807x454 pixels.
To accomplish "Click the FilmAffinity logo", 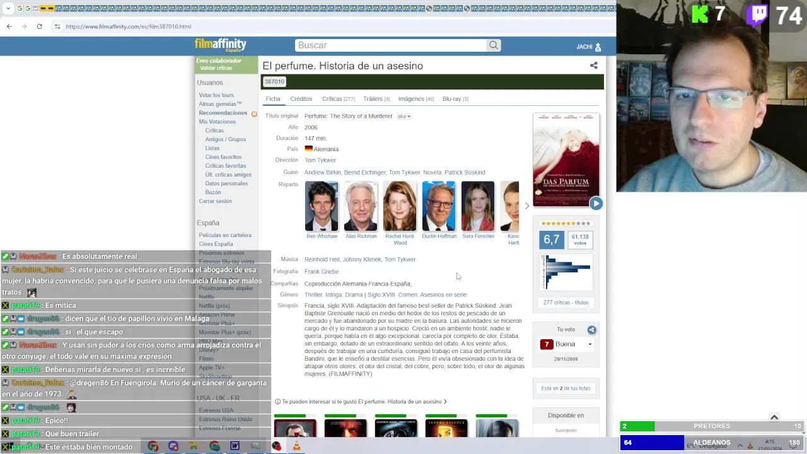I will [220, 45].
